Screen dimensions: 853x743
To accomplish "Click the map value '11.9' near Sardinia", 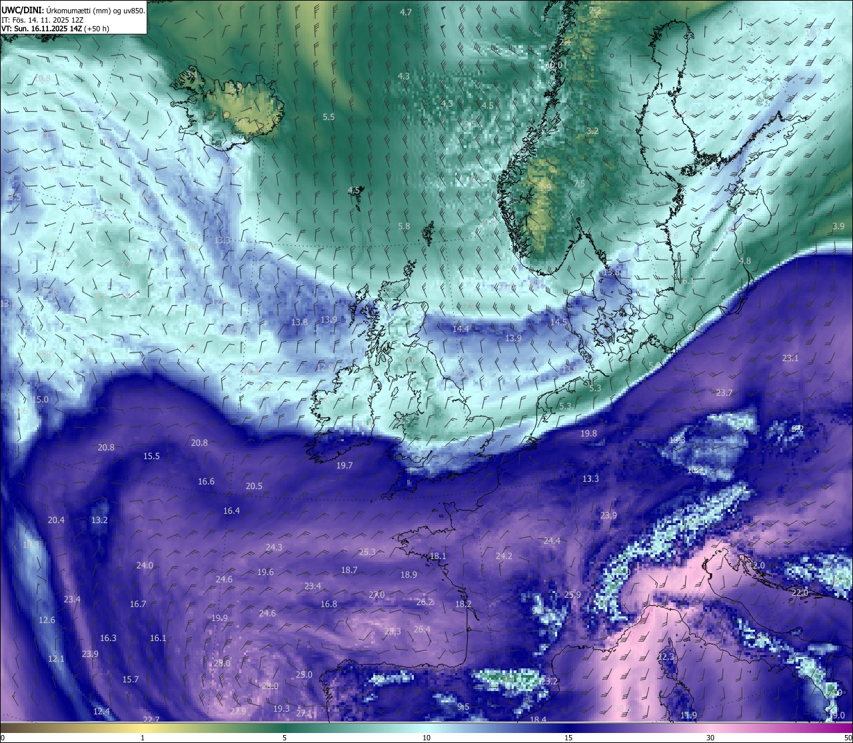I will (x=688, y=715).
